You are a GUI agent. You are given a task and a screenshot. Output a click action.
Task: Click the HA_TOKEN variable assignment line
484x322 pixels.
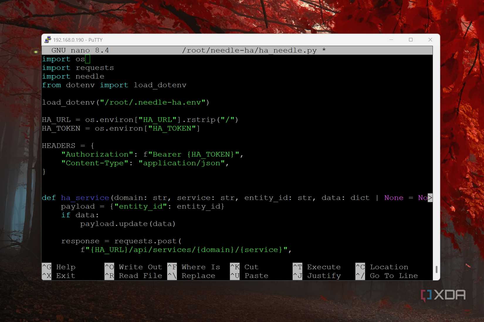pos(121,129)
